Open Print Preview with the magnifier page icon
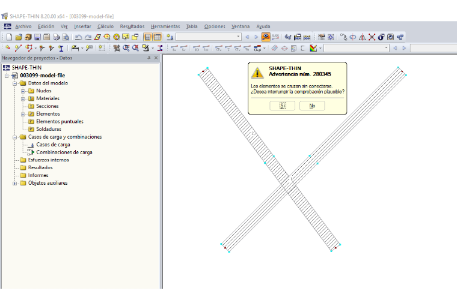Viewport: 457px width, 300px height. [66, 37]
